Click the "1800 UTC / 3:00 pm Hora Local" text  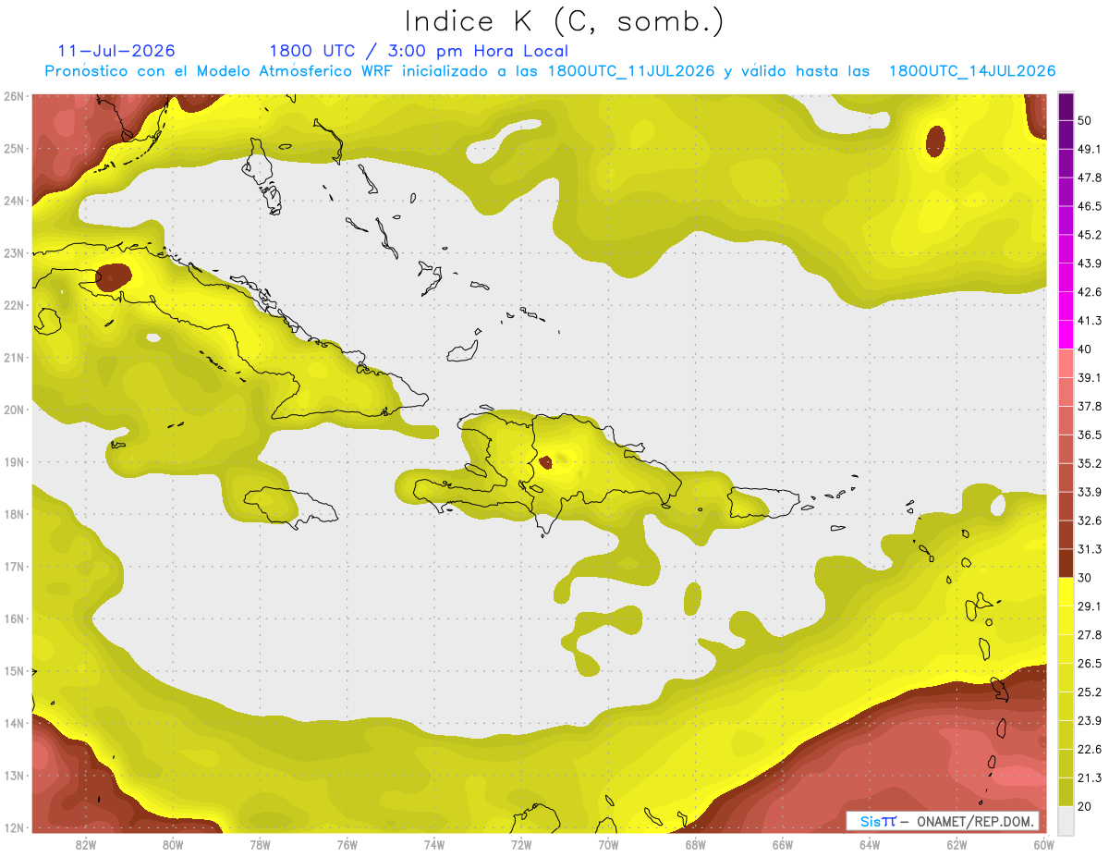tap(419, 51)
